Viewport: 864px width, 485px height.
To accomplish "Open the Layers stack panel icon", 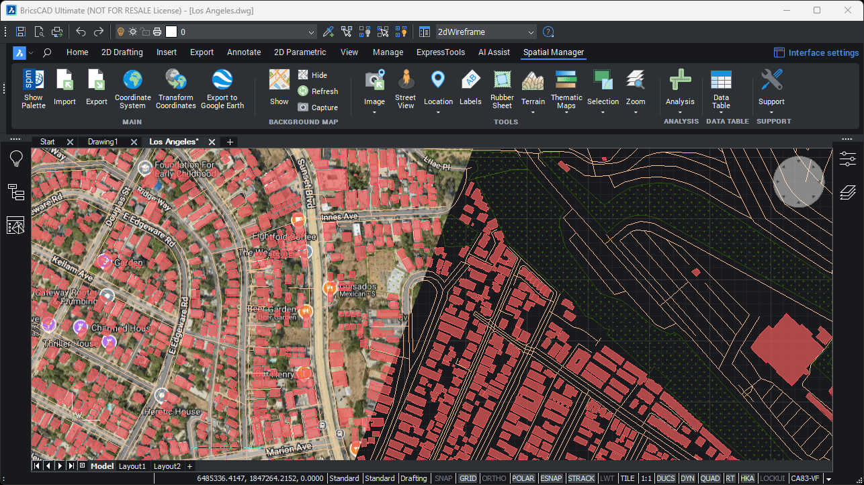I will click(848, 193).
